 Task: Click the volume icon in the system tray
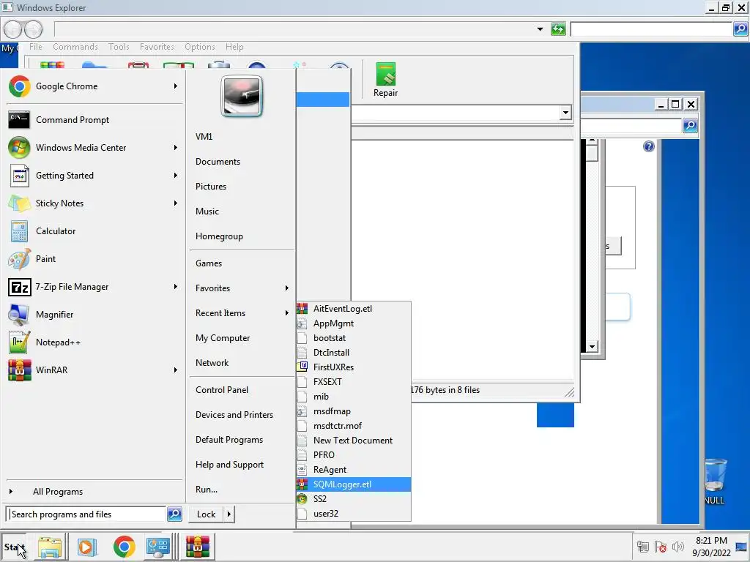tap(677, 546)
